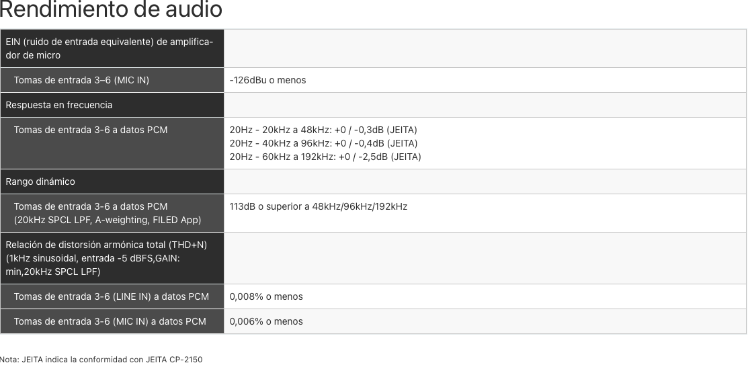Viewport: 748px width, 365px height.
Task: Click the "Rendimiento de audio" heading
Action: (x=111, y=11)
